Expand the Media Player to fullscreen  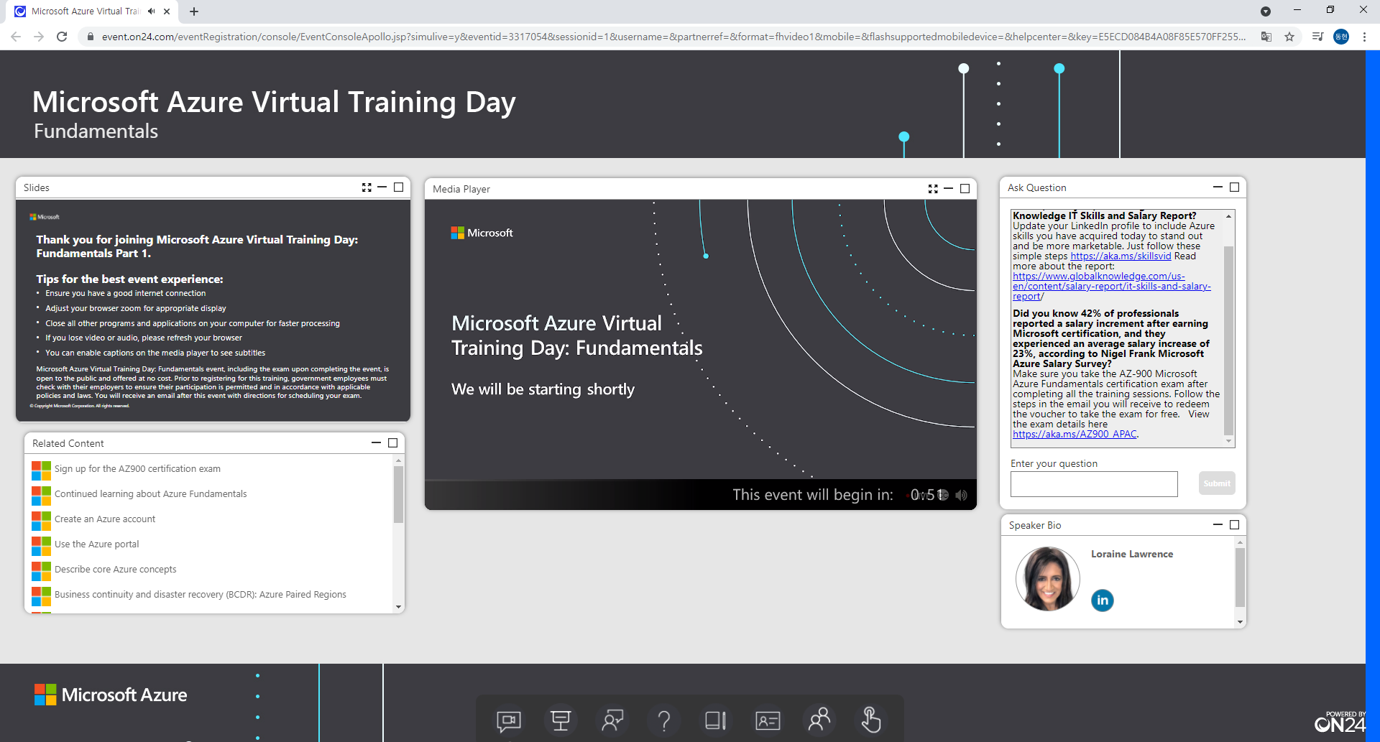tap(932, 189)
